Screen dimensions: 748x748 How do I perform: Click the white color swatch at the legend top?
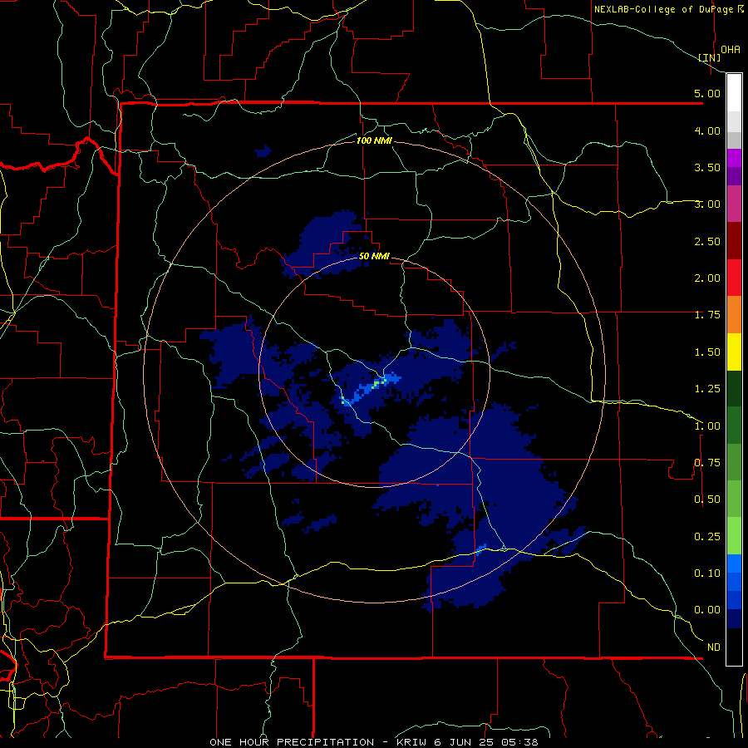click(734, 93)
